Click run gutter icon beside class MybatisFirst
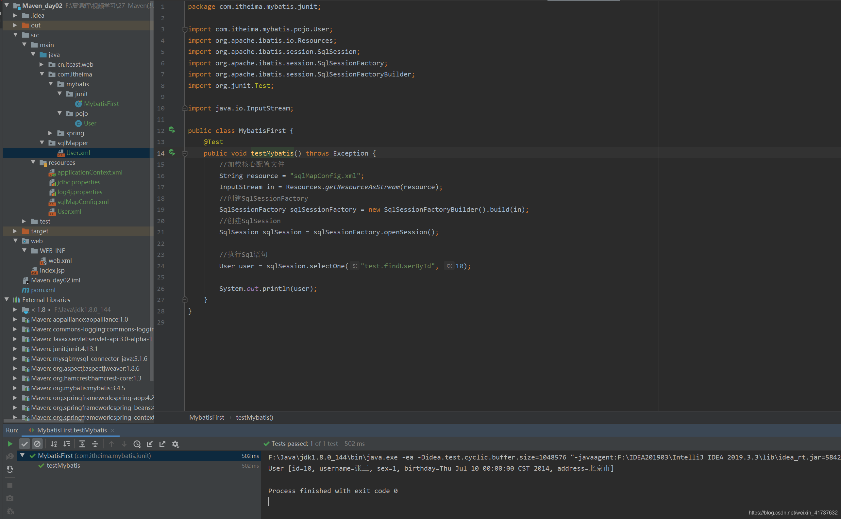 [x=172, y=130]
